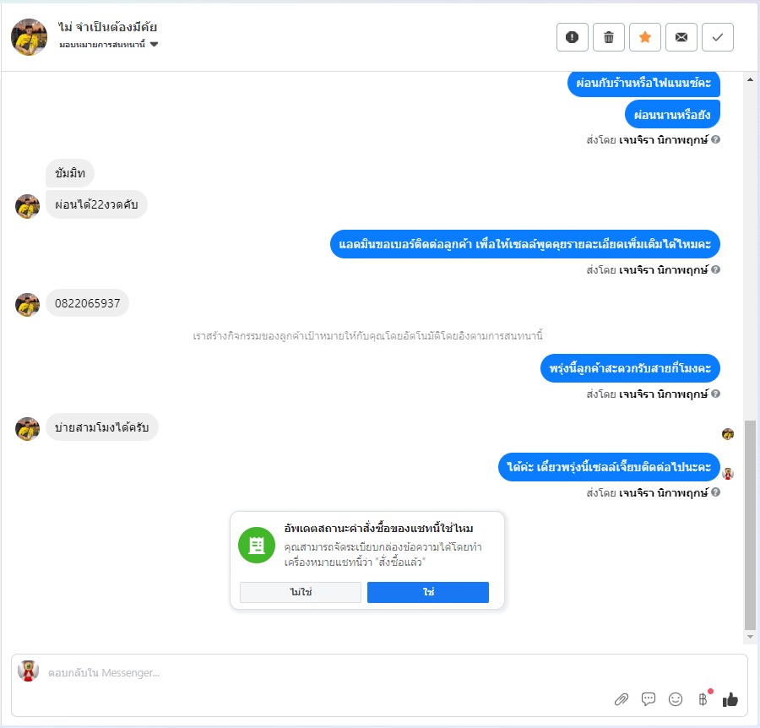Viewport: 760px width, 728px height.
Task: Mark conversation unread with envelope icon
Action: (681, 37)
